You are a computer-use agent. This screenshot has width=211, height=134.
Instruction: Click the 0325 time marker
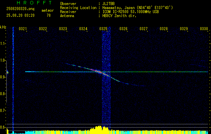click(103, 28)
